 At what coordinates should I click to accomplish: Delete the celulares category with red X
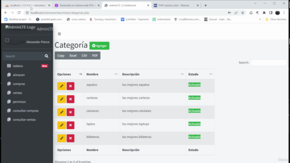point(71,112)
